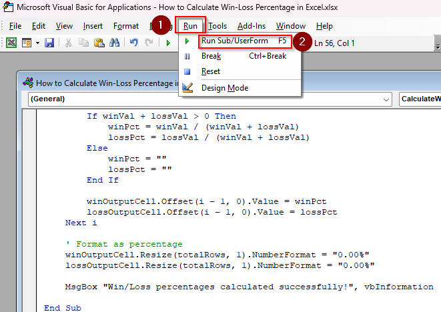Click the Copy toolbar icon

pyautogui.click(x=83, y=43)
